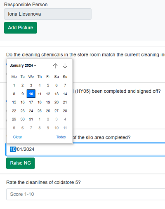
Task: Select January 14 under the Su column
Action: point(65,94)
